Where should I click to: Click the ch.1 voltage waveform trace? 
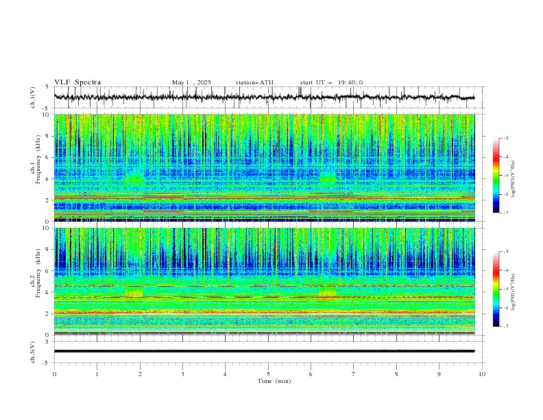click(264, 97)
